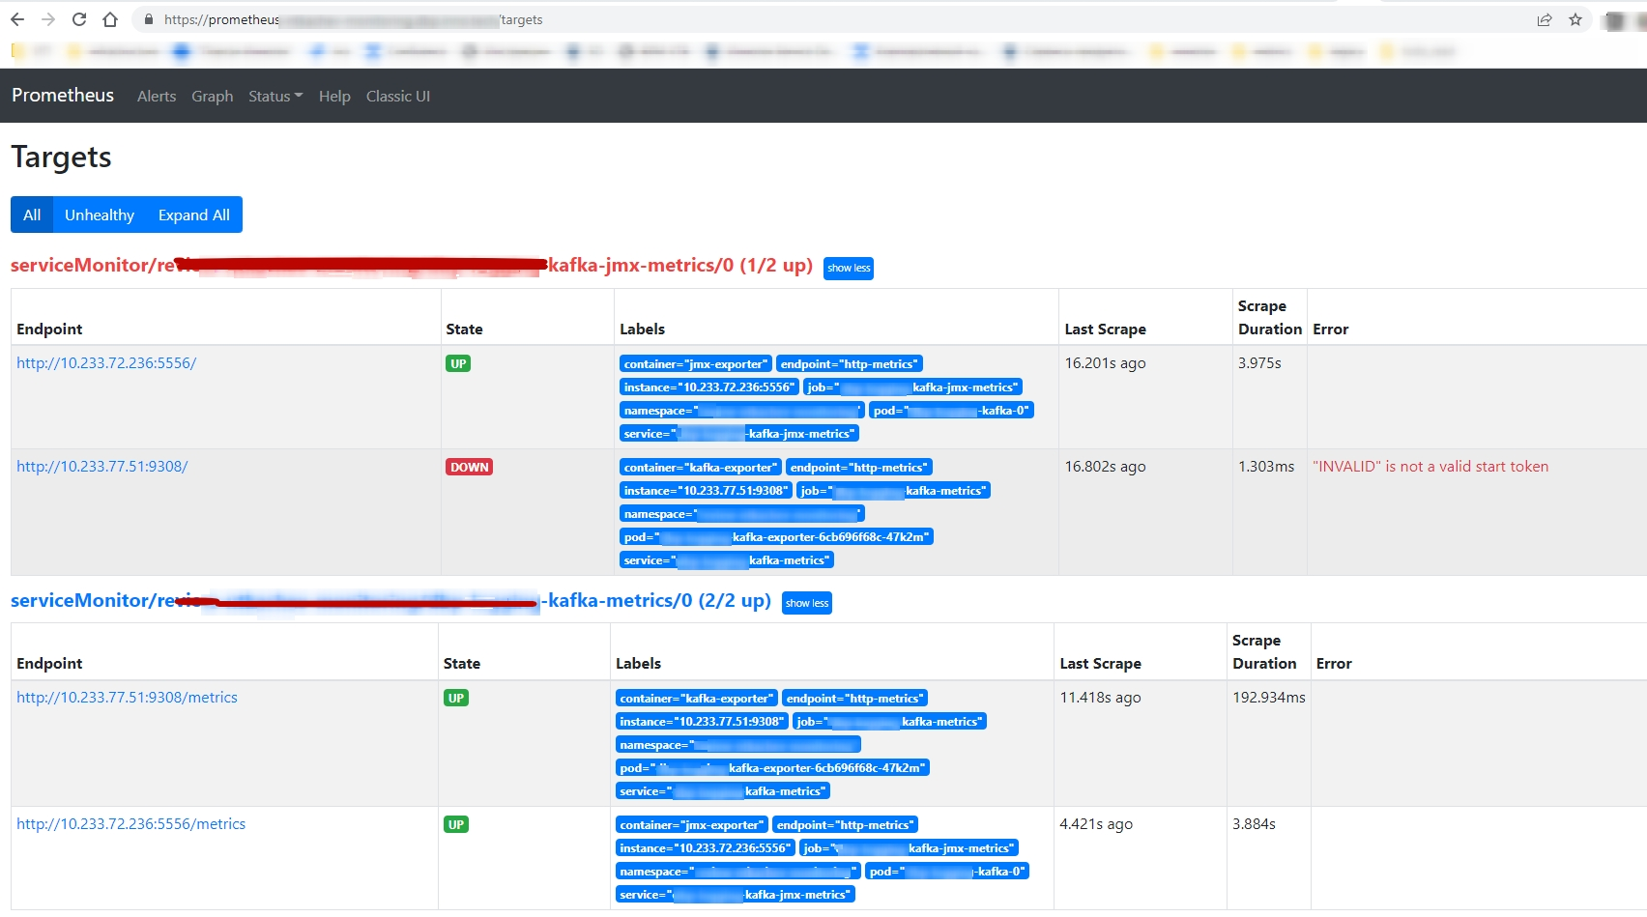This screenshot has width=1647, height=917.
Task: Open the kafka-metrics/0 (2/2 up) heading link
Action: tap(390, 600)
